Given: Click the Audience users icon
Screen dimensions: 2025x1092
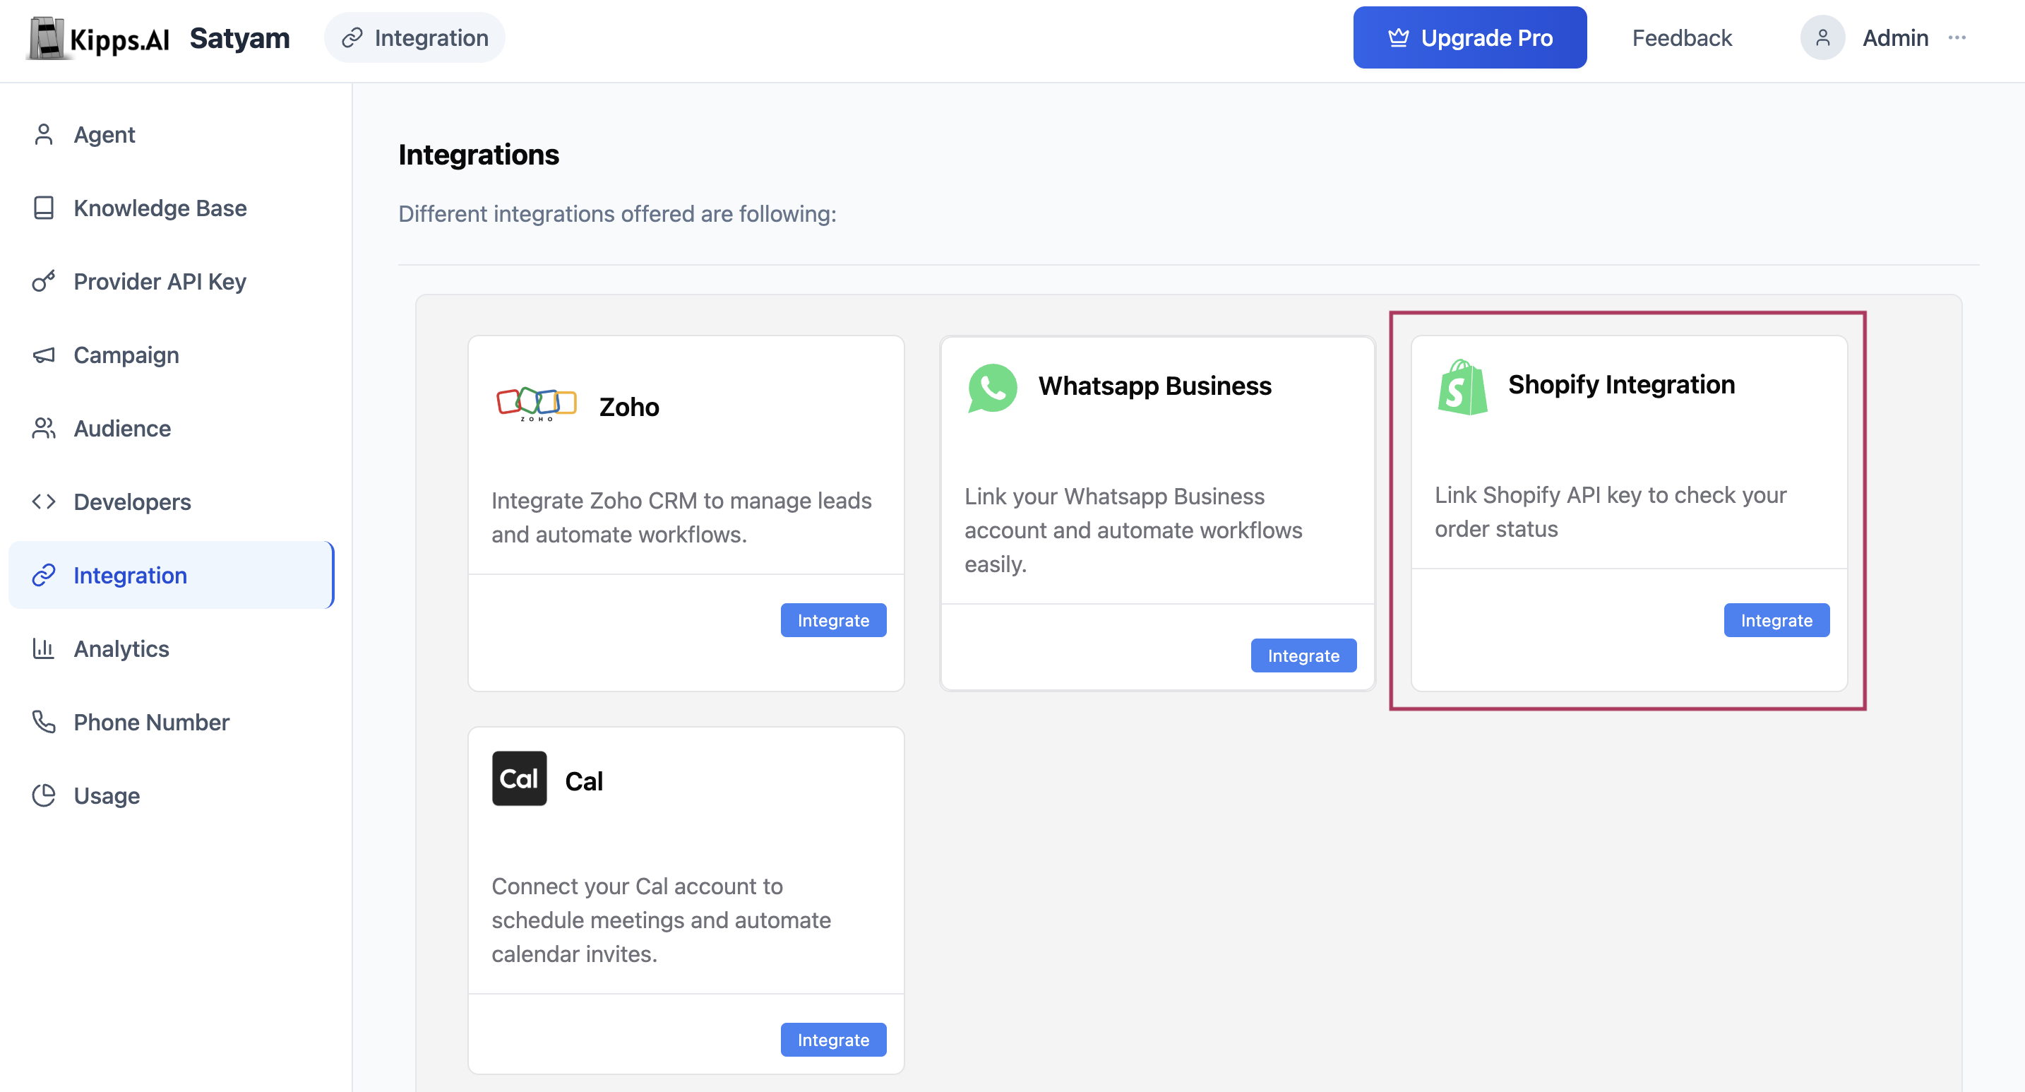Looking at the screenshot, I should [x=44, y=427].
